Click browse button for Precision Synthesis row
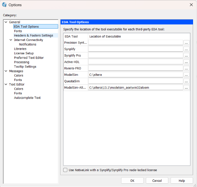The width and height of the screenshot is (197, 187). pyautogui.click(x=186, y=43)
